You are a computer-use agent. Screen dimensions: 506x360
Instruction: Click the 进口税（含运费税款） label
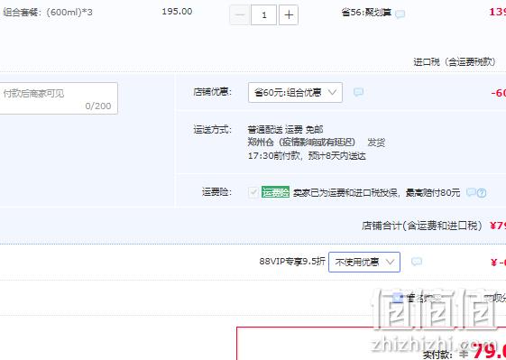[x=455, y=61]
